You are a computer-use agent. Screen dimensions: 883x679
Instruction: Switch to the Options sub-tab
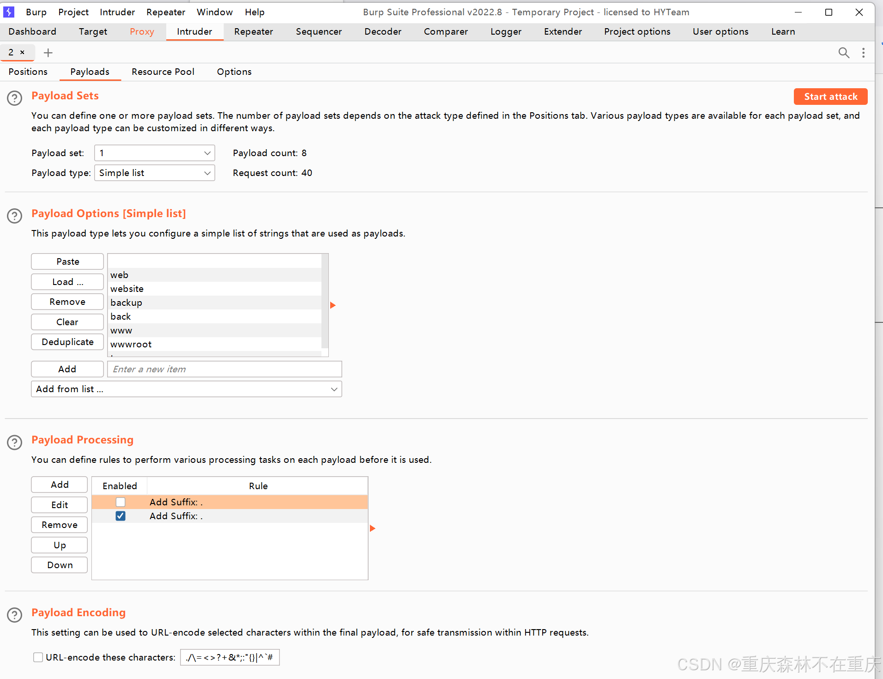(x=234, y=72)
